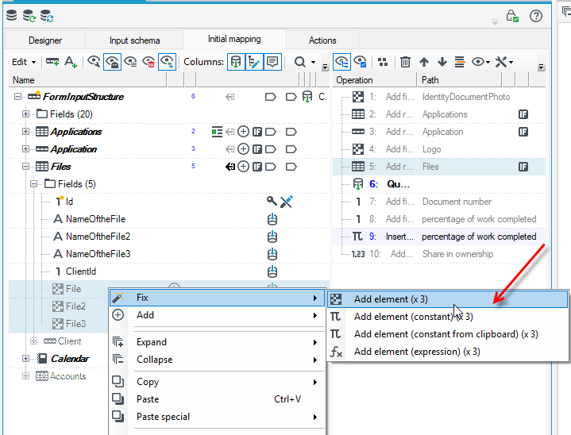This screenshot has width=571, height=435.
Task: Click the lock with green check icon
Action: (x=512, y=16)
